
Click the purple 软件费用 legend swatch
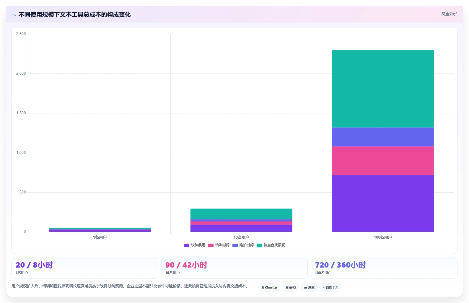coord(186,245)
